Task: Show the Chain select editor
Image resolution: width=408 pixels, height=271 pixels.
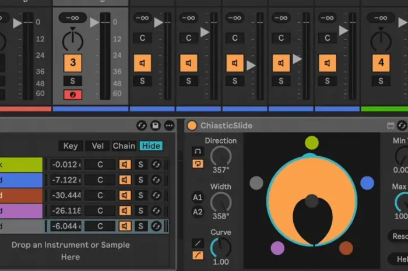Action: tap(124, 146)
